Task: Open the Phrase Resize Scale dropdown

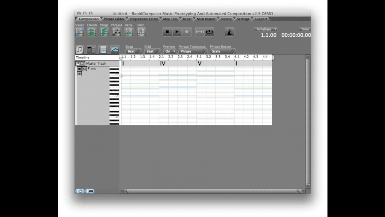Action: click(223, 51)
